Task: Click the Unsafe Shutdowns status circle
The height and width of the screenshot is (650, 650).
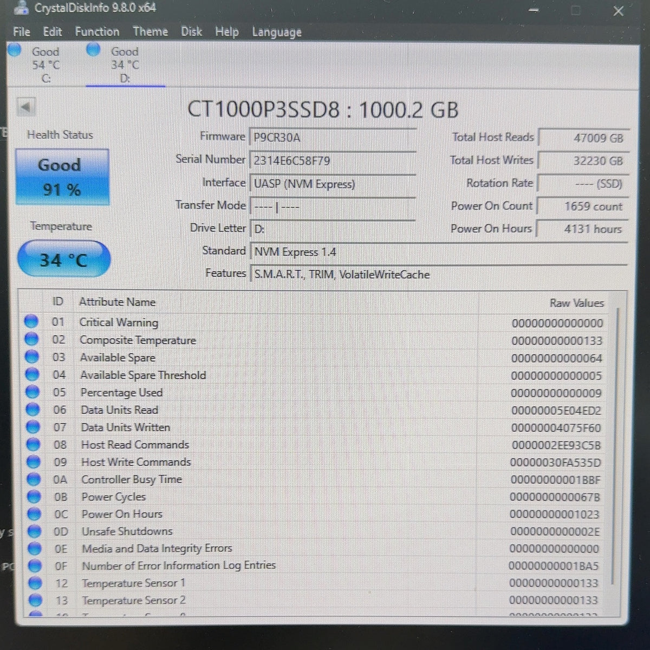Action: point(34,531)
